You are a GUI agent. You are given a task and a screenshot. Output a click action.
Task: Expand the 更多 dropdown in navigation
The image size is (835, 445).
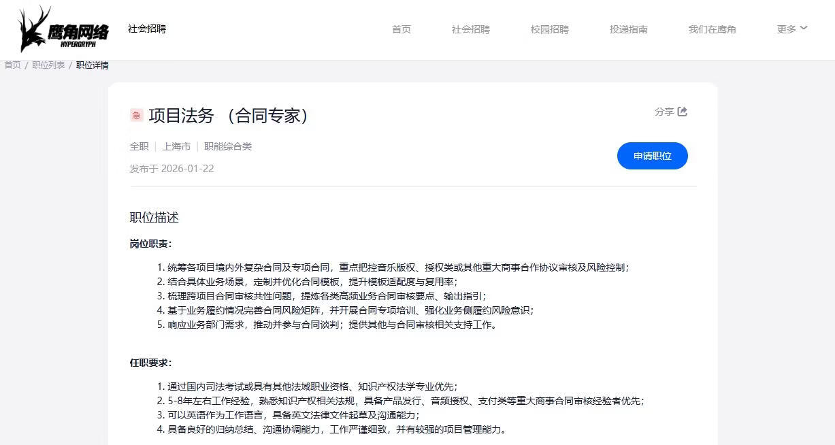(x=792, y=29)
